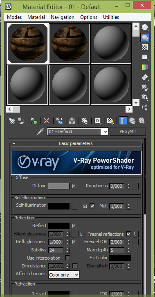This screenshot has width=155, height=297.
Task: Open the Affect channels Color only dropdown
Action: click(x=64, y=275)
